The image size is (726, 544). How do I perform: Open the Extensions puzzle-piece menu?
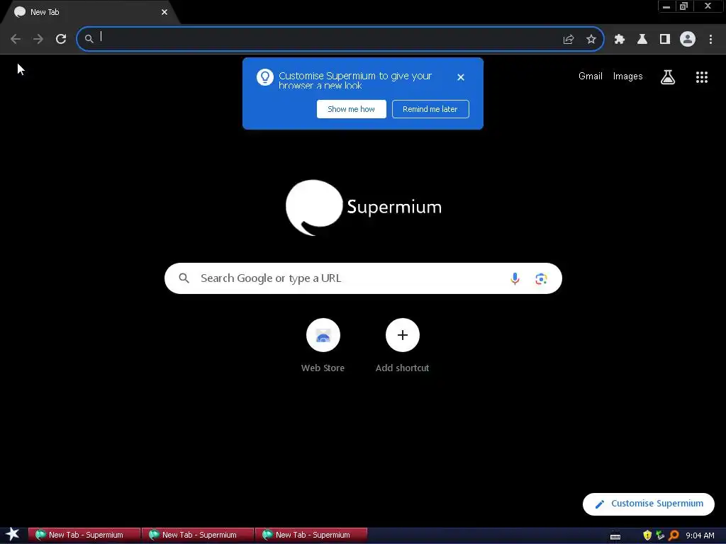(620, 40)
